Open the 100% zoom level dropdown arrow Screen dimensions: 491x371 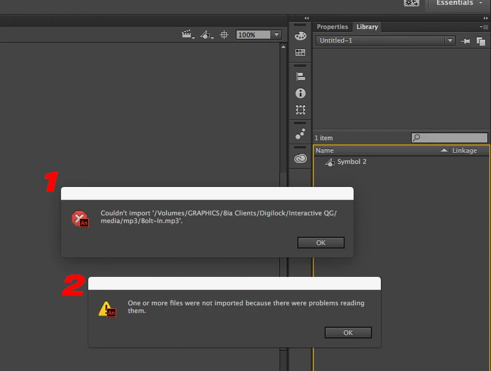(277, 35)
